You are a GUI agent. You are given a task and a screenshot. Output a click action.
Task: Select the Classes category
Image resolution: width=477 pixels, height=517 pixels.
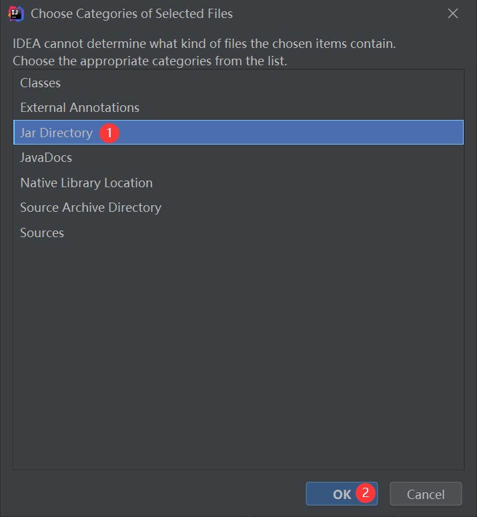pos(238,83)
